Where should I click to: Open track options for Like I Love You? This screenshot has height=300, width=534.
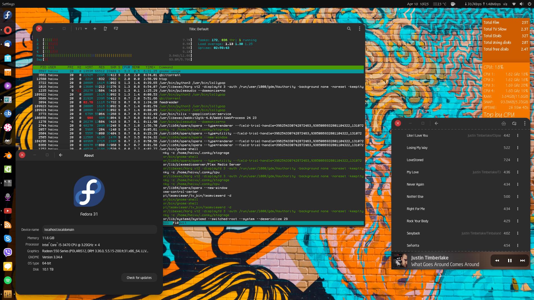click(518, 136)
